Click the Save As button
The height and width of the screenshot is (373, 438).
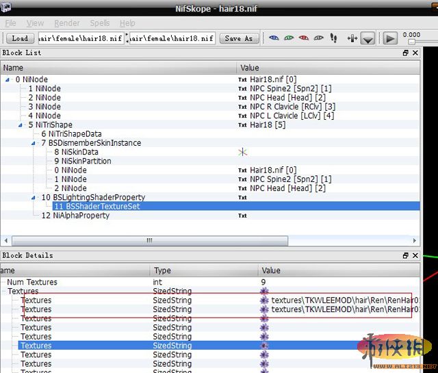(x=238, y=38)
